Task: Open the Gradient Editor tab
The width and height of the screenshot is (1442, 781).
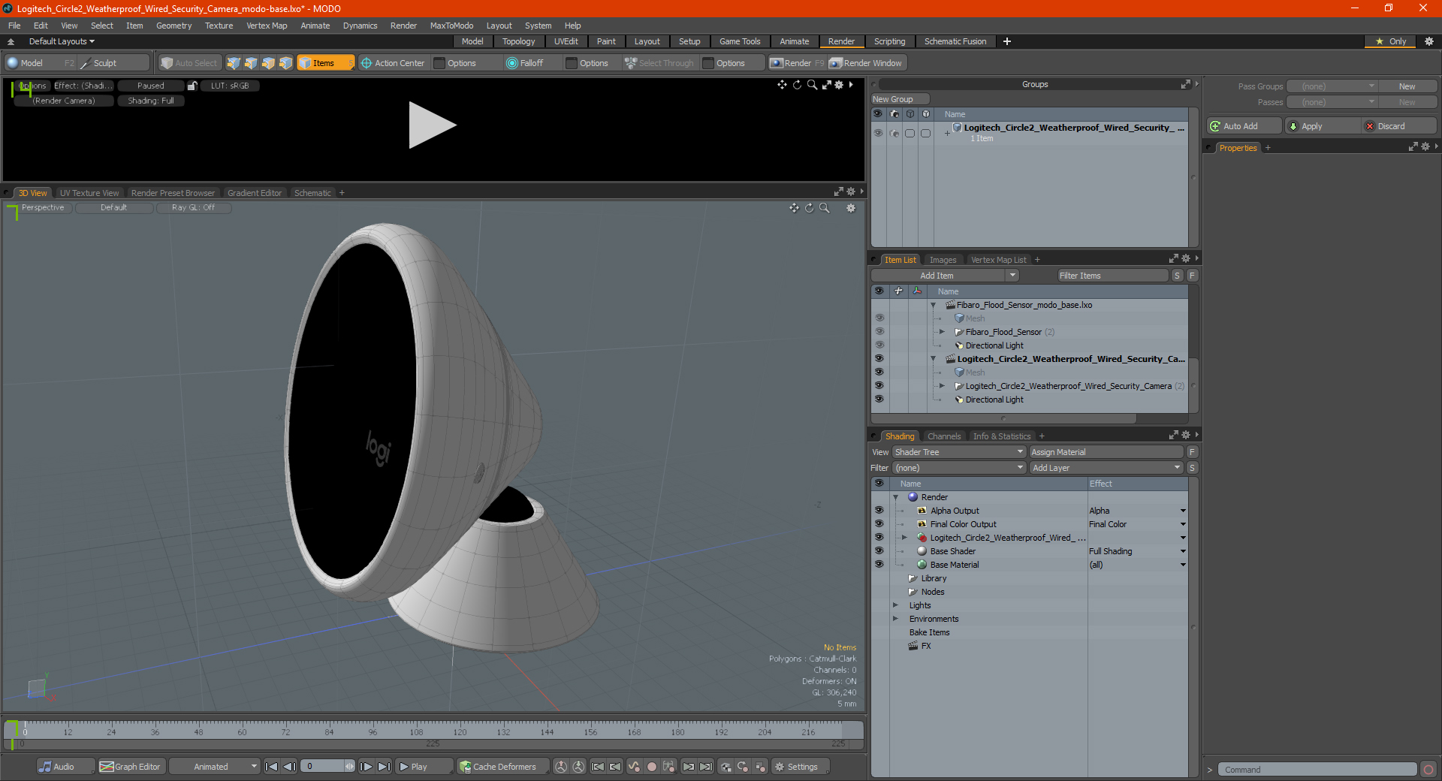Action: 255,193
